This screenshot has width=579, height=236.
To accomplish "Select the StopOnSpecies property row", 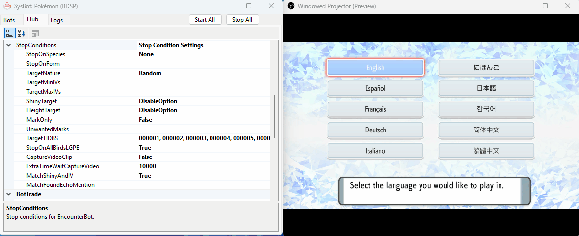I will [x=142, y=54].
